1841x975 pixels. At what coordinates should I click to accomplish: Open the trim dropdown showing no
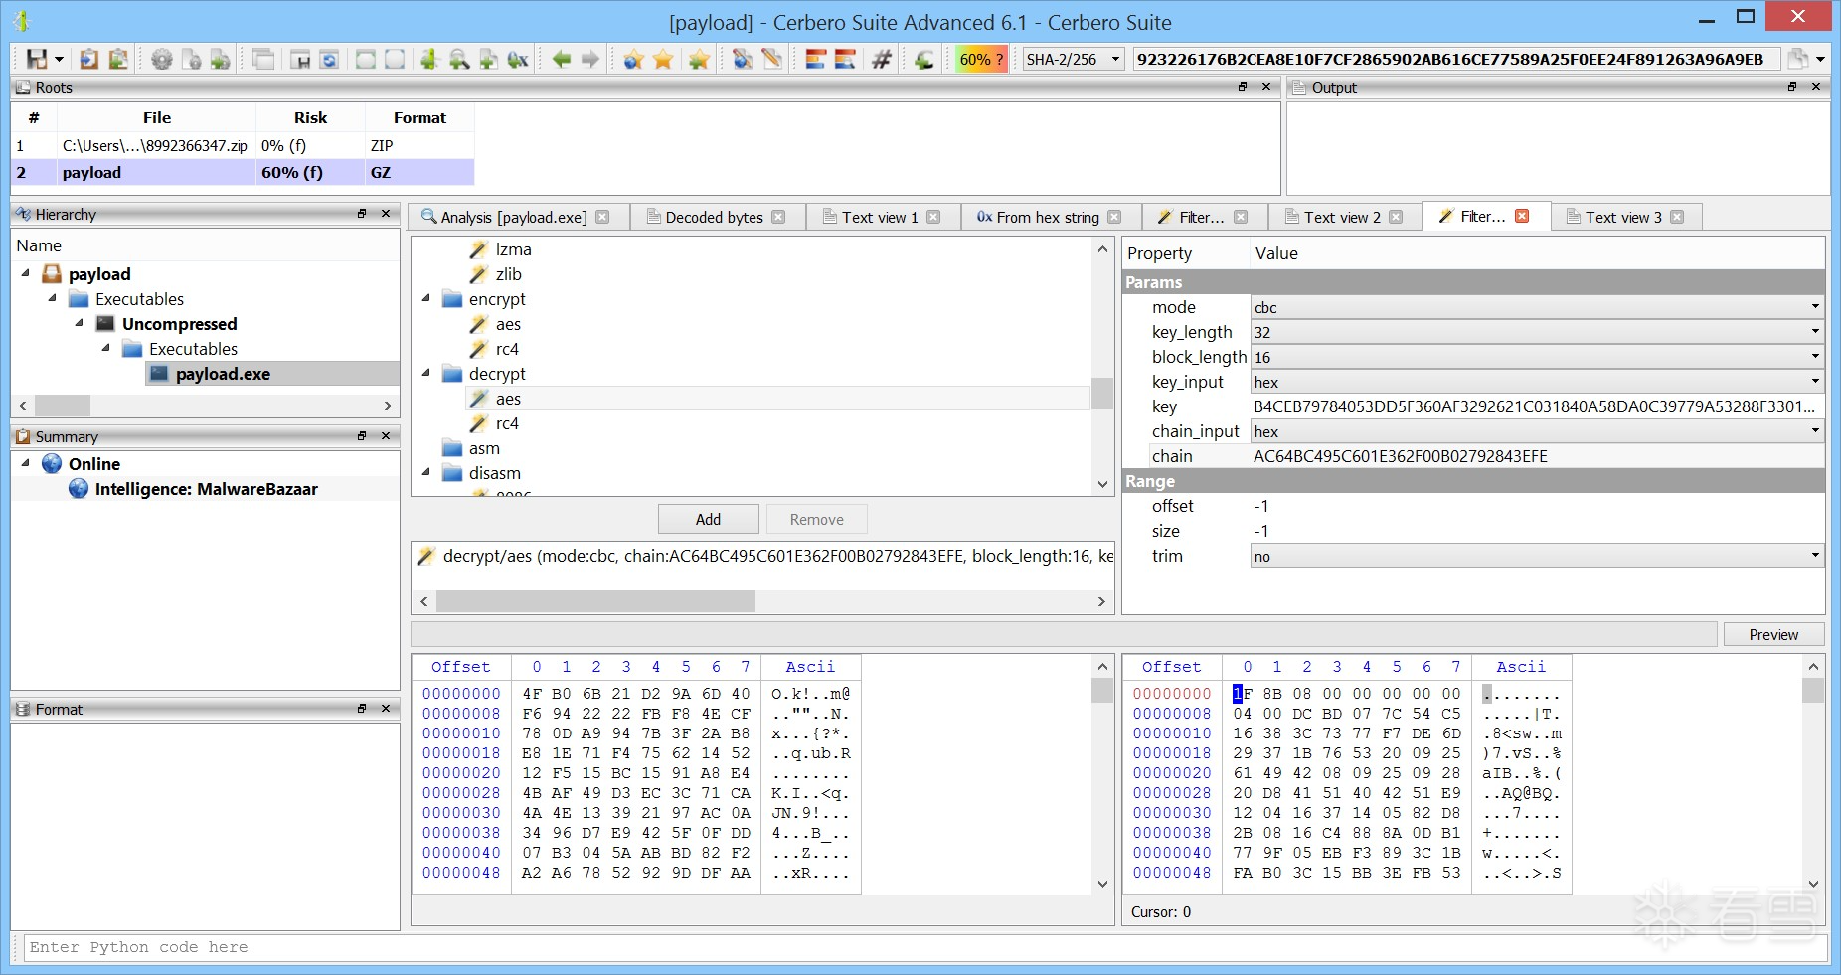(x=1537, y=556)
